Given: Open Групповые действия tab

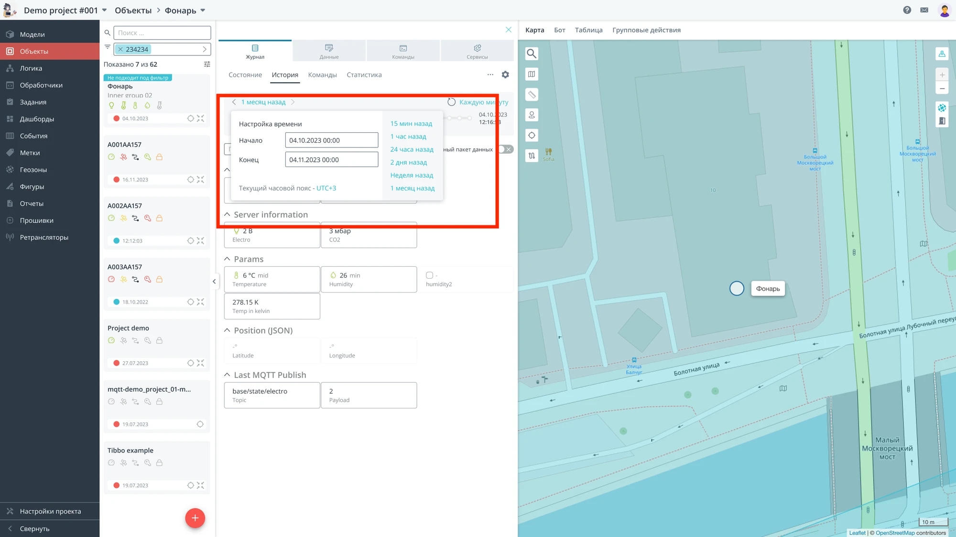Looking at the screenshot, I should pyautogui.click(x=646, y=30).
